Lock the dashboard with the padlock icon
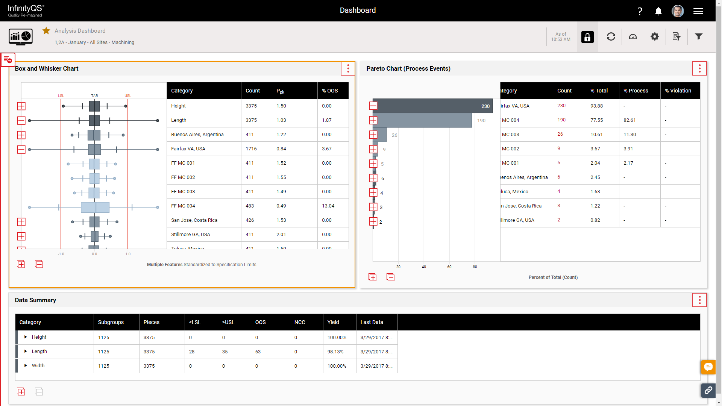The image size is (722, 406). click(587, 36)
